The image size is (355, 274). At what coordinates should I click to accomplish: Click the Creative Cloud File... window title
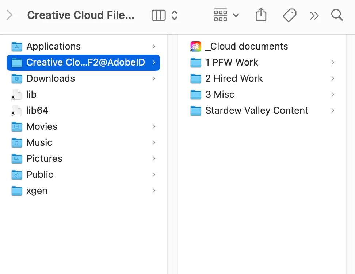click(81, 15)
